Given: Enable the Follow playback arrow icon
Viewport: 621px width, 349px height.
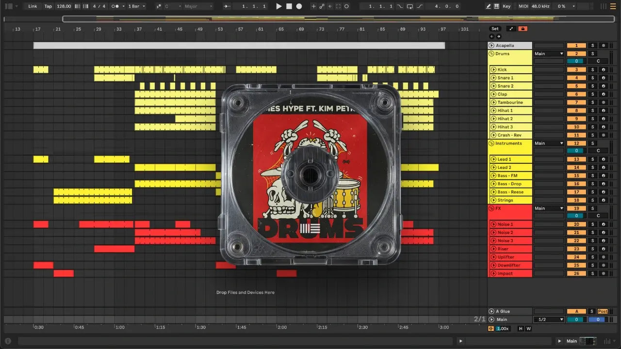Looking at the screenshot, I should 228,6.
